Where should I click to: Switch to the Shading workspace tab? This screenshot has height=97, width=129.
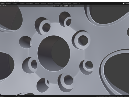[37, 4]
